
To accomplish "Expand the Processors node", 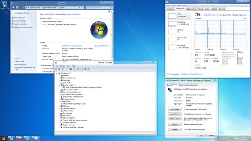I will pos(59,116).
